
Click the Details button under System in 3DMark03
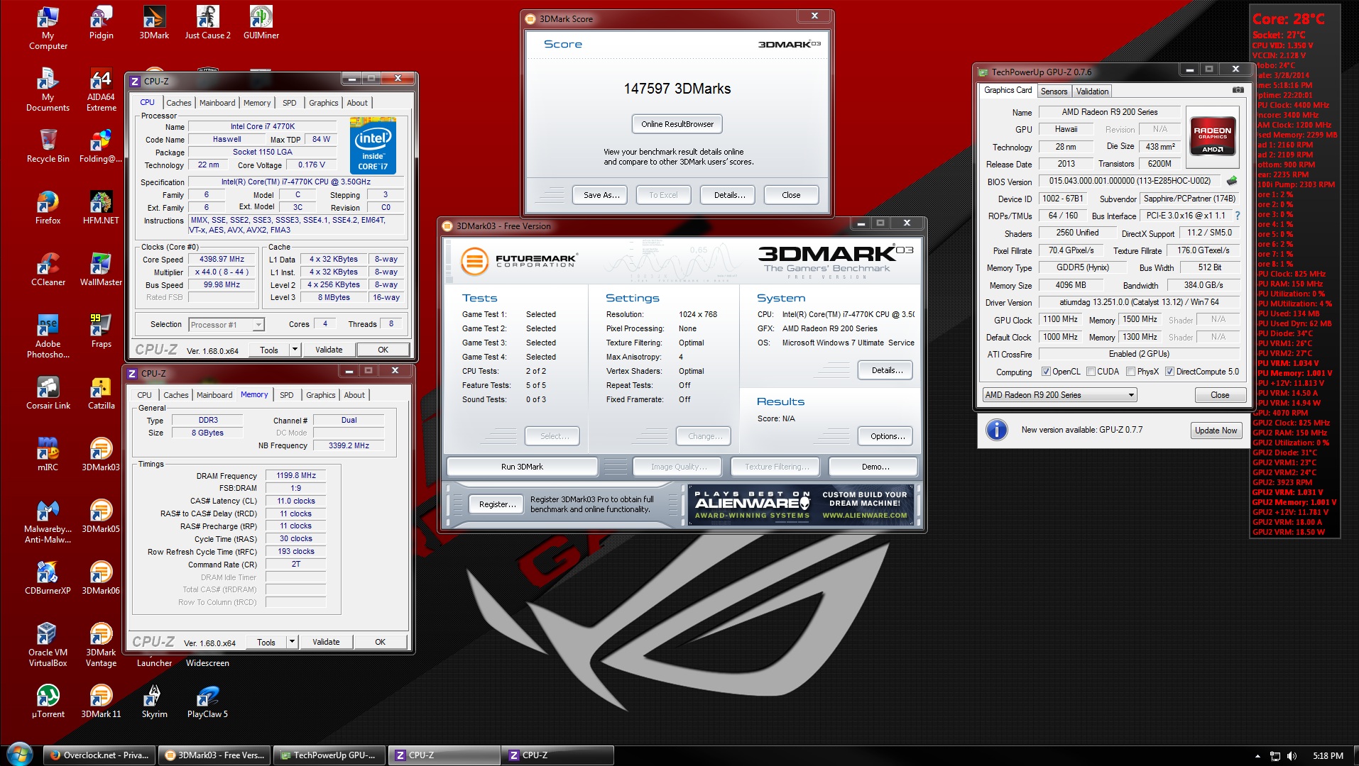coord(887,370)
